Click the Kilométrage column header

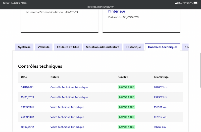(161, 77)
